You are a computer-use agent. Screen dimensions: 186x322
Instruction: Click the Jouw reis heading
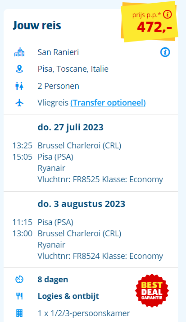point(37,25)
